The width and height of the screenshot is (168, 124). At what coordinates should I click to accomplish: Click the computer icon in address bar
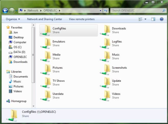click(x=21, y=11)
